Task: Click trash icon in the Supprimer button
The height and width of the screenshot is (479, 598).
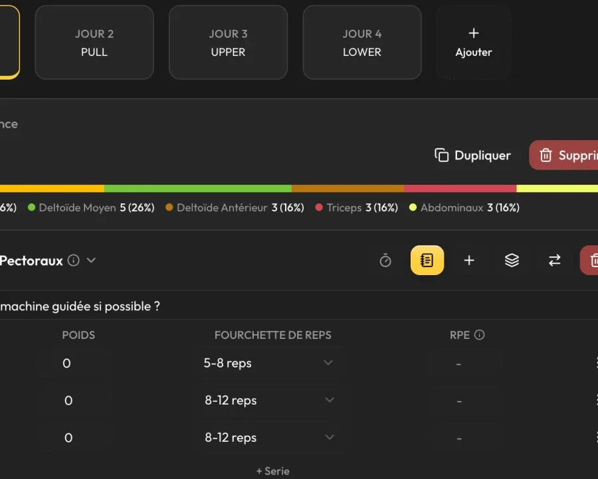Action: pyautogui.click(x=546, y=155)
